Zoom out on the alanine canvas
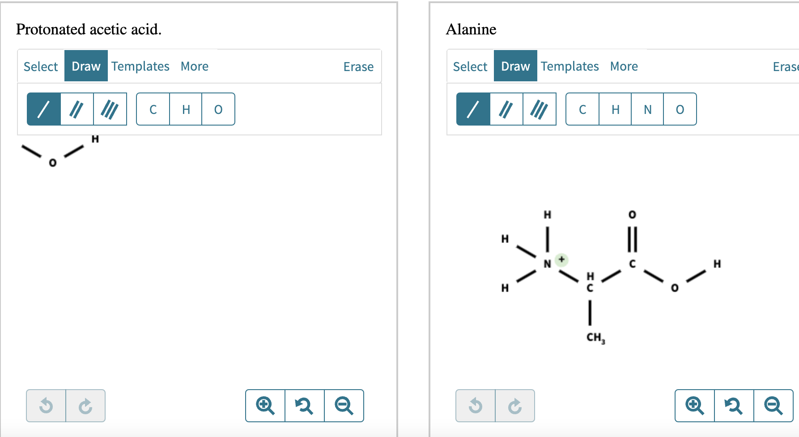The image size is (799, 437). click(x=773, y=406)
